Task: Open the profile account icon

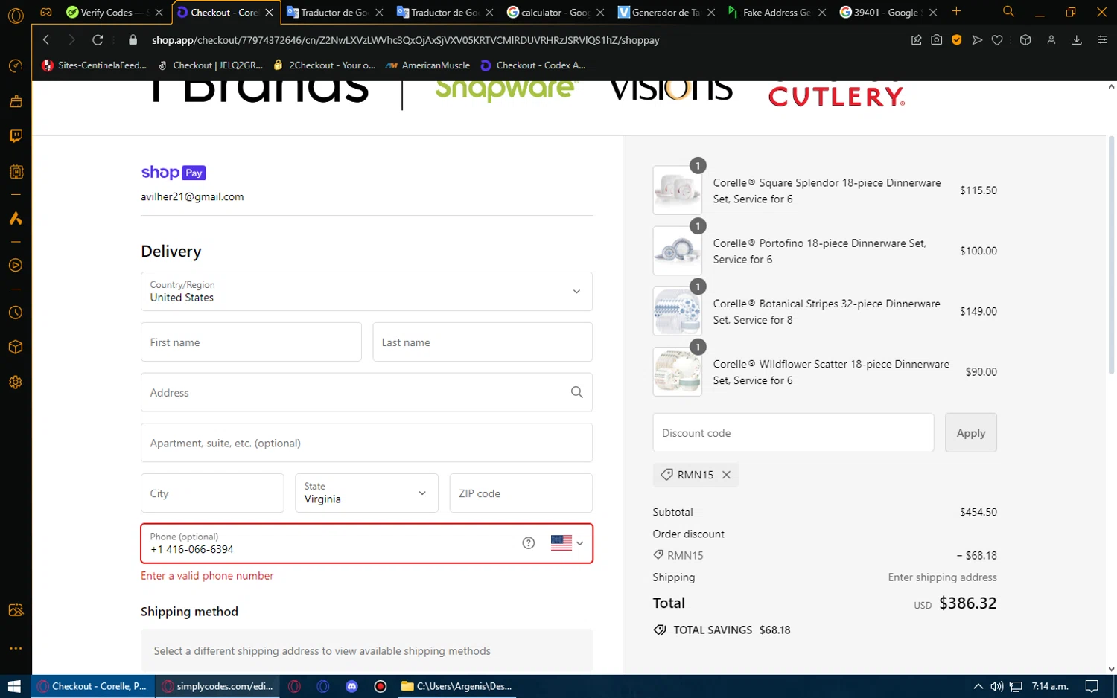Action: click(1051, 40)
